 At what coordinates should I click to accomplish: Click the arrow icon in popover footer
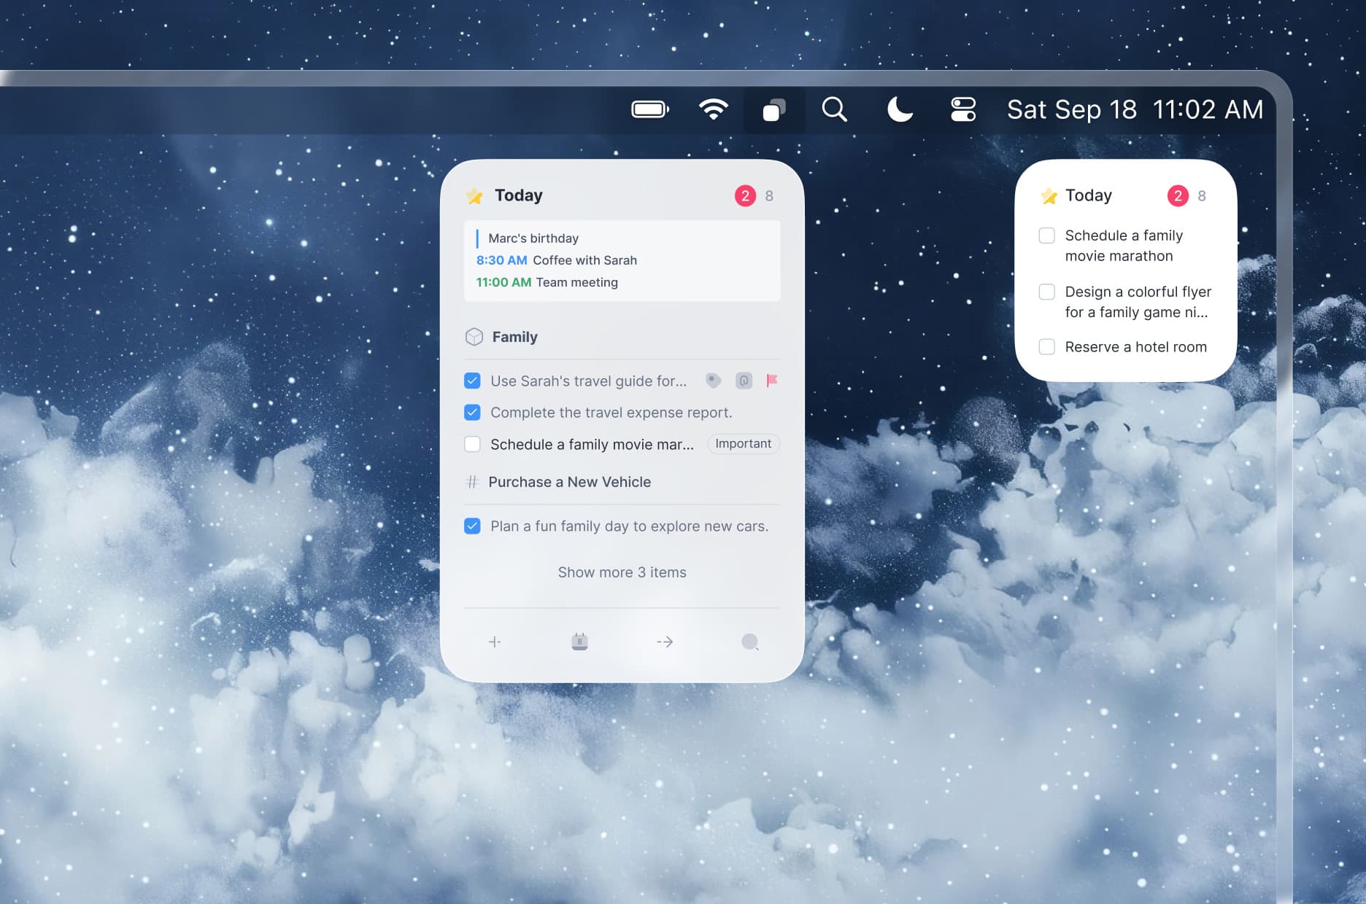[x=665, y=642]
